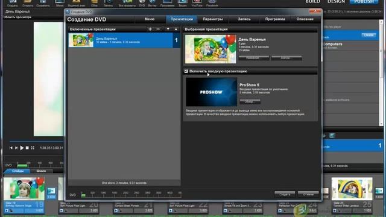
Task: Select slide 25 thumbnail in timeline
Action: [x=352, y=189]
